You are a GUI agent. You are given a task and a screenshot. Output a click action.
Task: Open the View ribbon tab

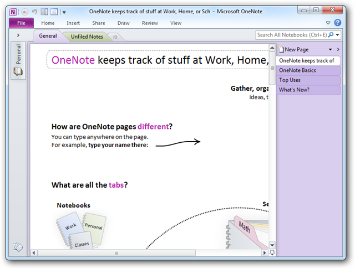[x=176, y=23]
